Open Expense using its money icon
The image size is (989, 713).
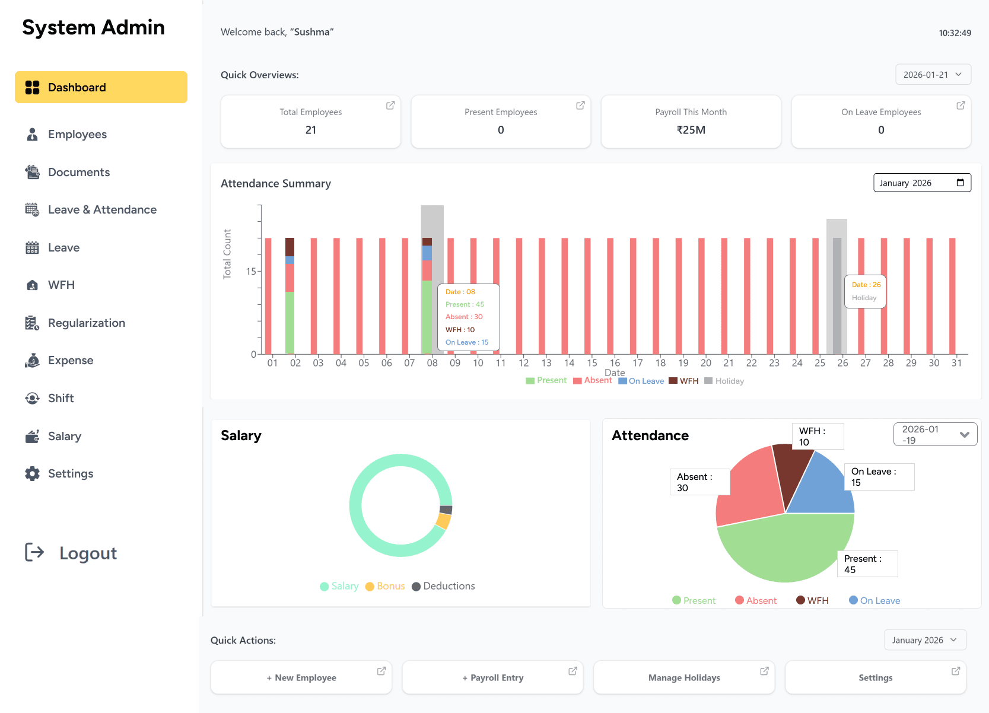(32, 360)
